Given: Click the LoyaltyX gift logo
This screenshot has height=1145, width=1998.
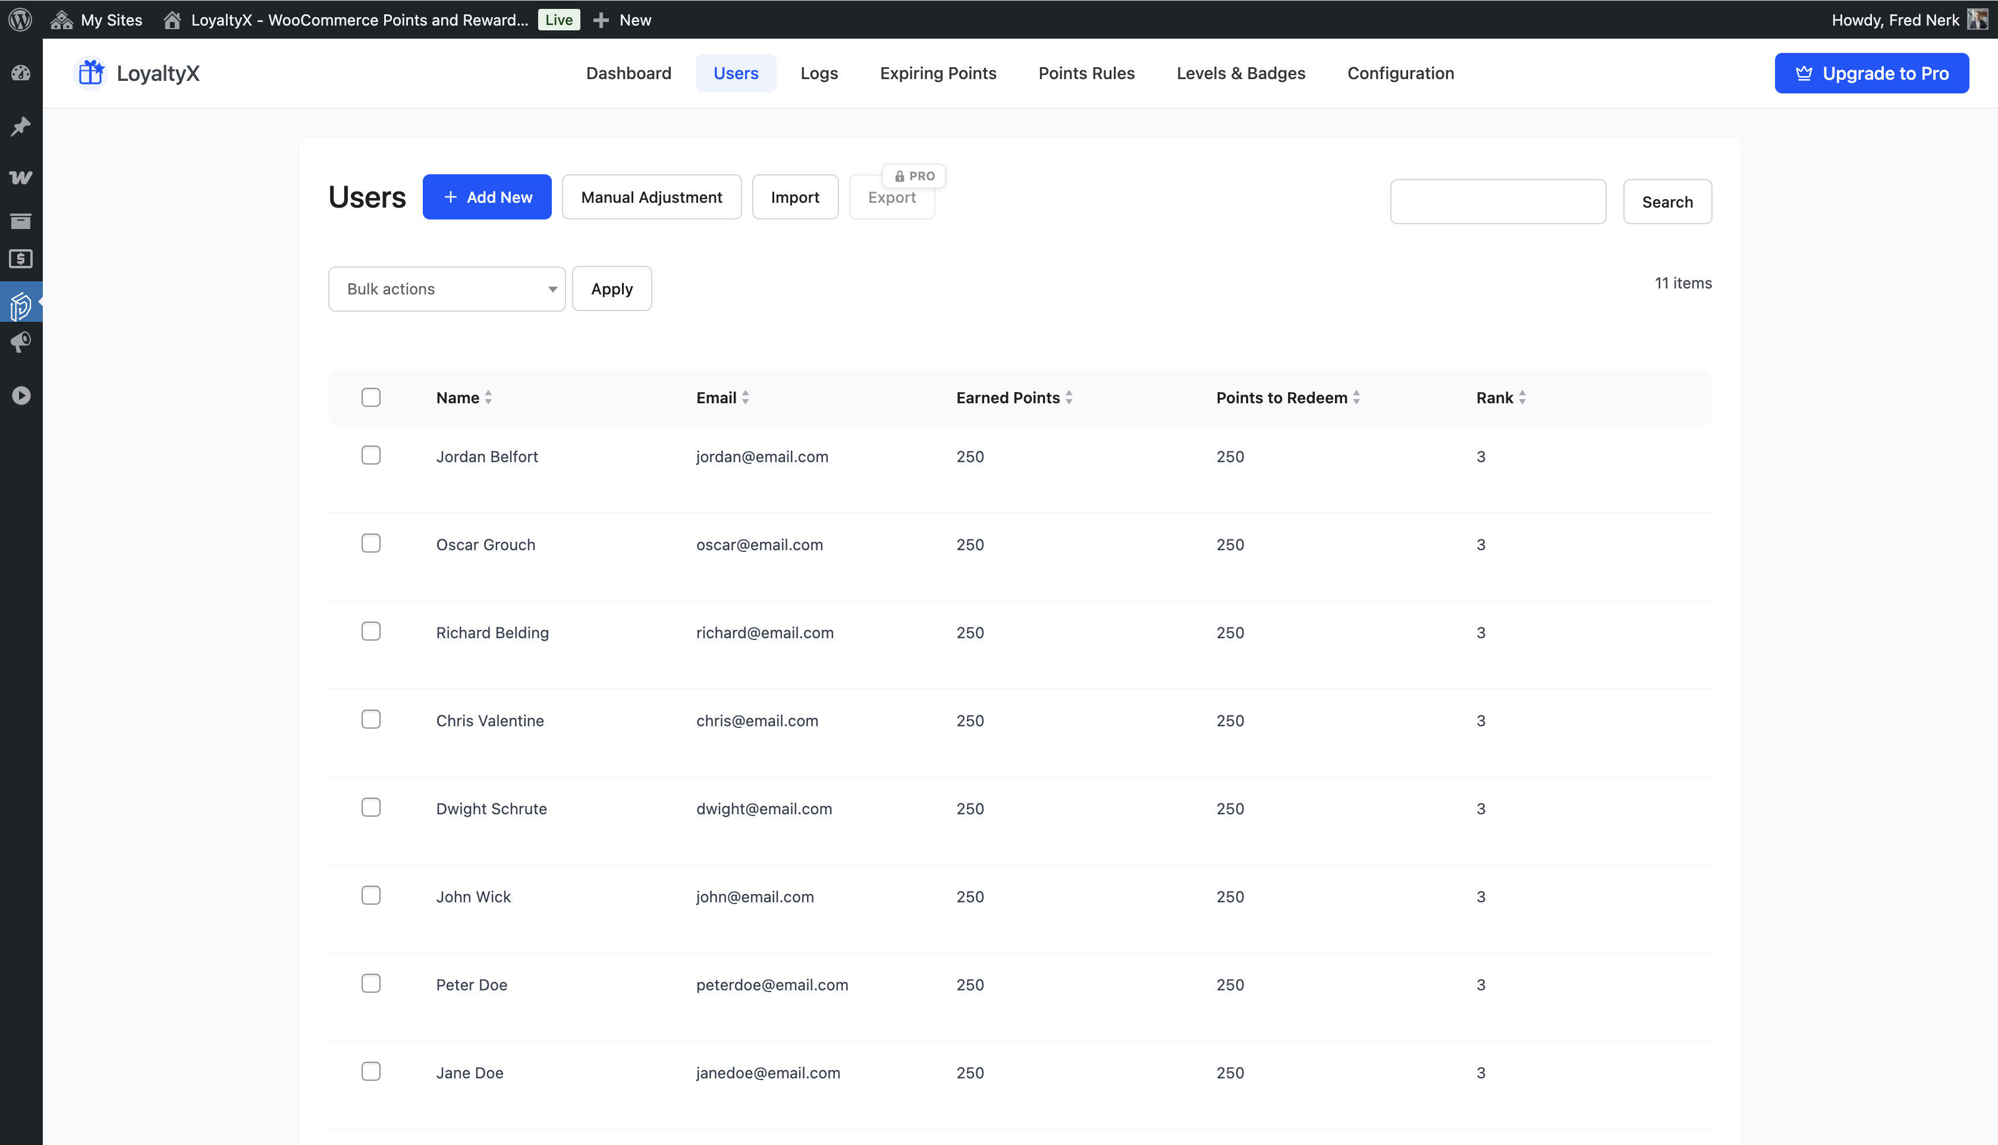Looking at the screenshot, I should coord(91,73).
